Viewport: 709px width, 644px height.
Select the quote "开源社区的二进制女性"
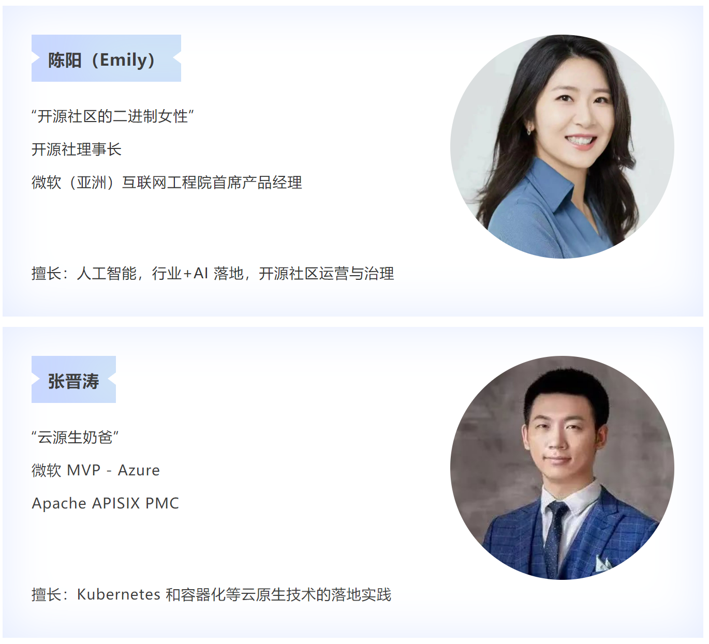point(113,116)
